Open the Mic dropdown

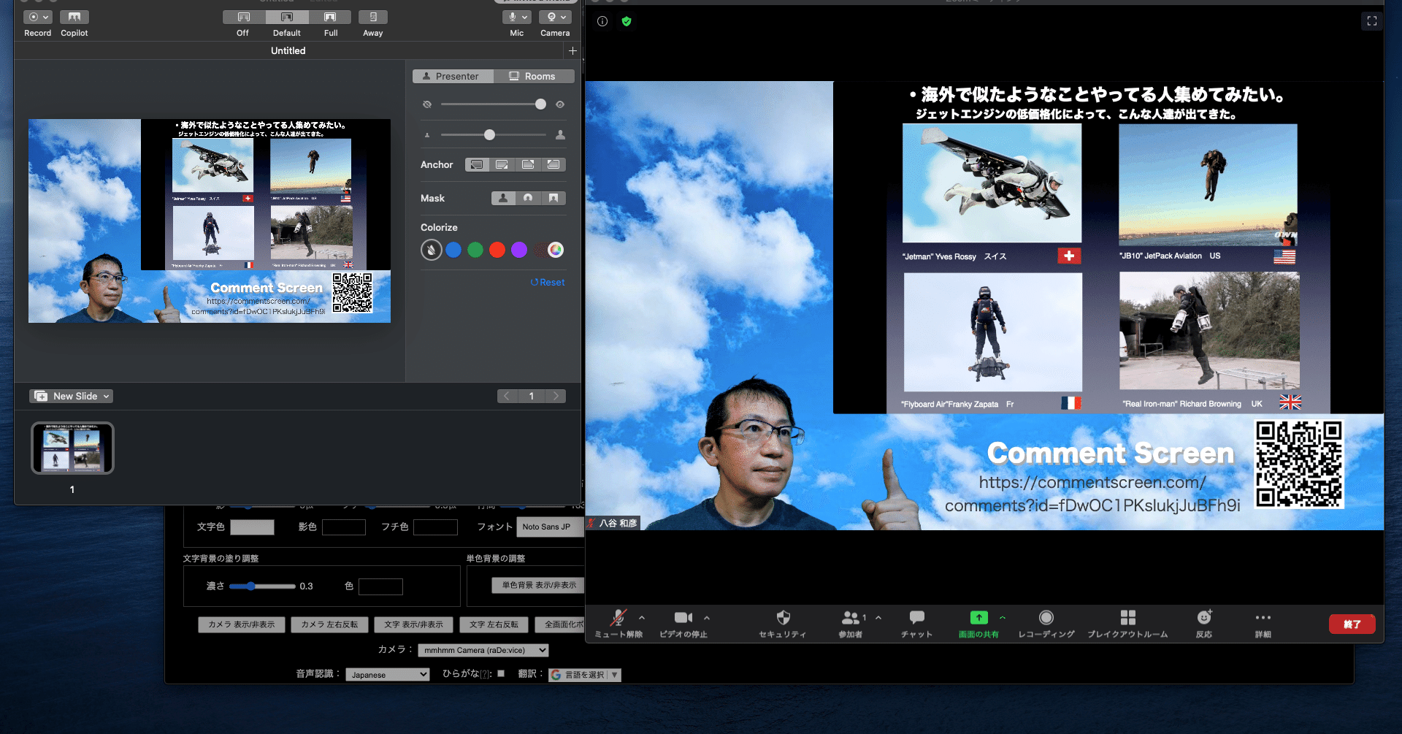pyautogui.click(x=517, y=17)
